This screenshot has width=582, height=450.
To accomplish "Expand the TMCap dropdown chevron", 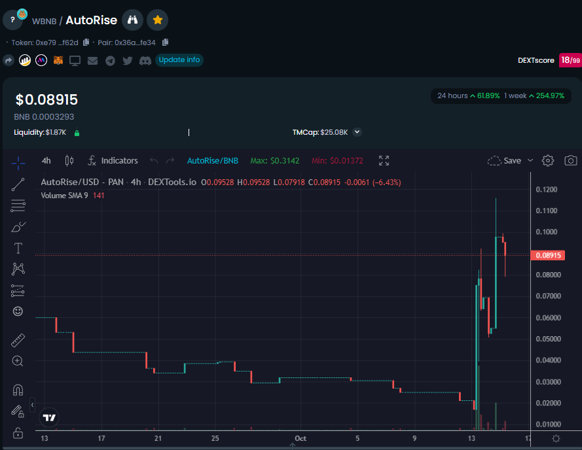I will click(357, 132).
